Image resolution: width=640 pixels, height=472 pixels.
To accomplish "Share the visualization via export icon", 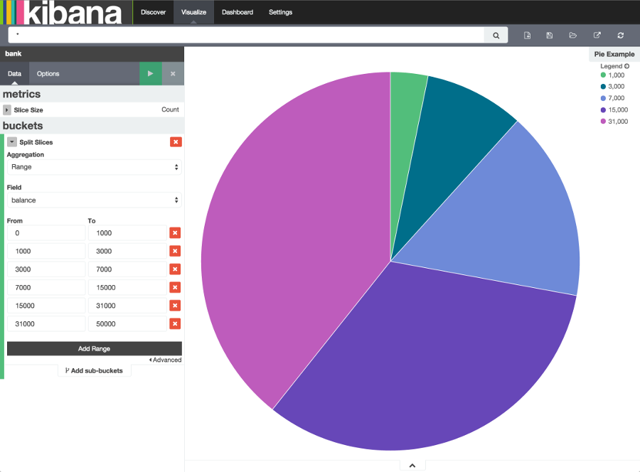I will coord(597,34).
